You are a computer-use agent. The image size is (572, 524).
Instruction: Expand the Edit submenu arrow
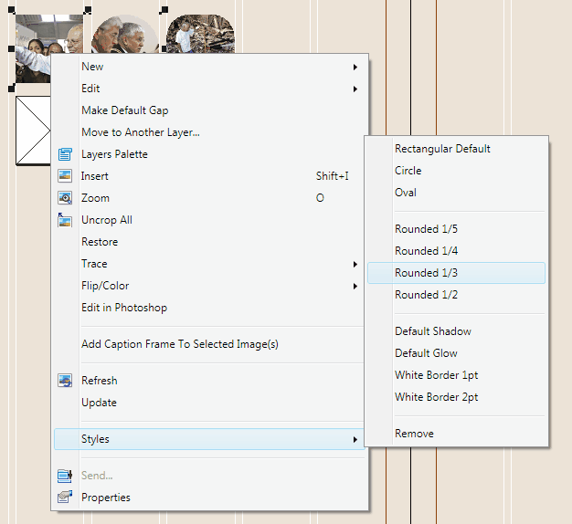coord(355,89)
